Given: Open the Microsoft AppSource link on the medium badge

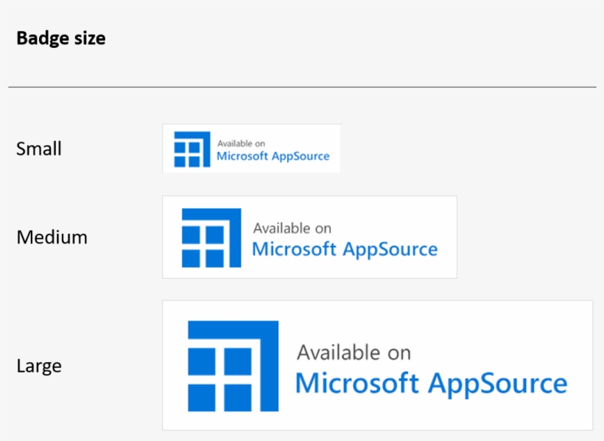Looking at the screenshot, I should [x=309, y=237].
